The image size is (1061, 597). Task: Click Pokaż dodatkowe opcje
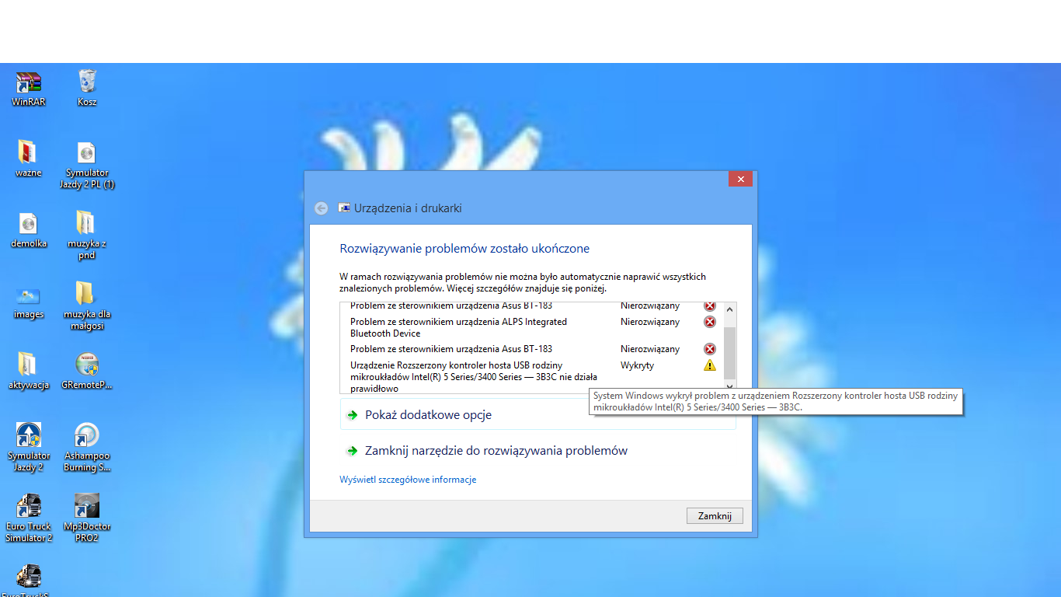(x=429, y=415)
